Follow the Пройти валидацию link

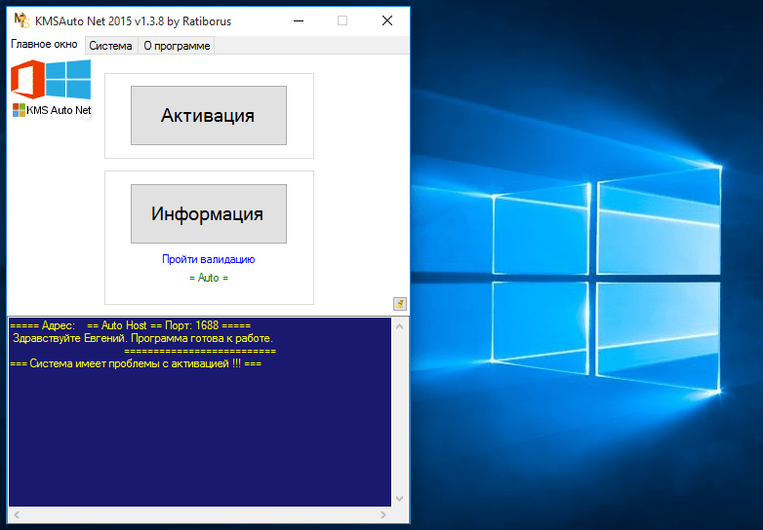(x=208, y=259)
